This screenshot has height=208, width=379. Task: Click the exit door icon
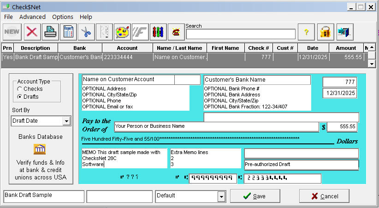pos(344,32)
